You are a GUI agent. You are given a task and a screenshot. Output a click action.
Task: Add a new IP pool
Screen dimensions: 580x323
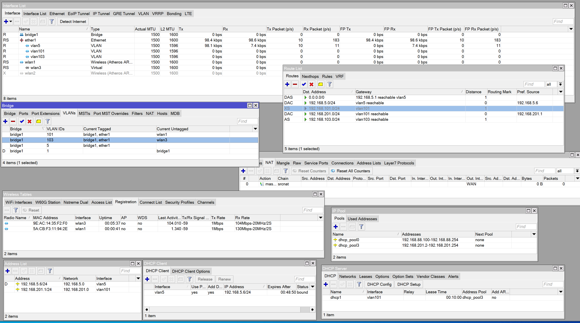pyautogui.click(x=335, y=227)
